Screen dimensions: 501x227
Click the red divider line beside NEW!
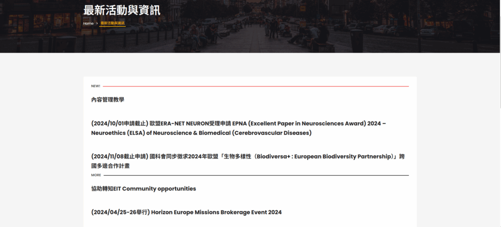pyautogui.click(x=254, y=86)
